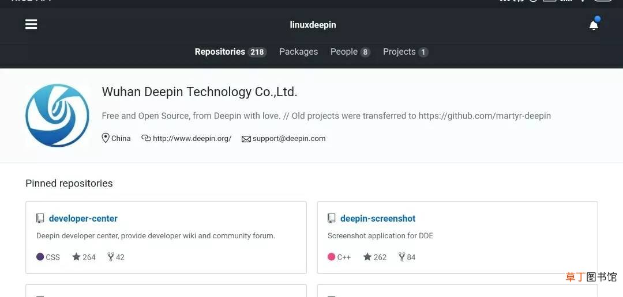Click the envelope icon beside support email
The height and width of the screenshot is (297, 623).
(246, 139)
